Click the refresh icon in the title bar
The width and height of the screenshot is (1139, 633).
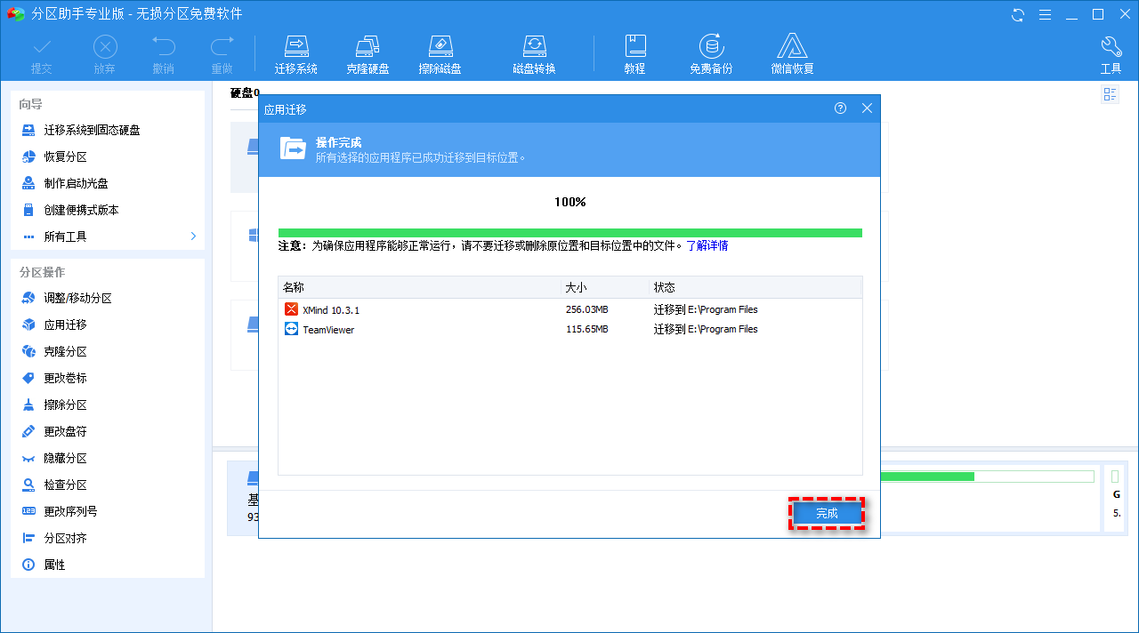point(1016,13)
